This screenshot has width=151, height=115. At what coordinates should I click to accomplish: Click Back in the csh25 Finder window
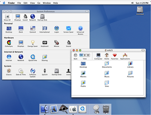click(x=75, y=56)
